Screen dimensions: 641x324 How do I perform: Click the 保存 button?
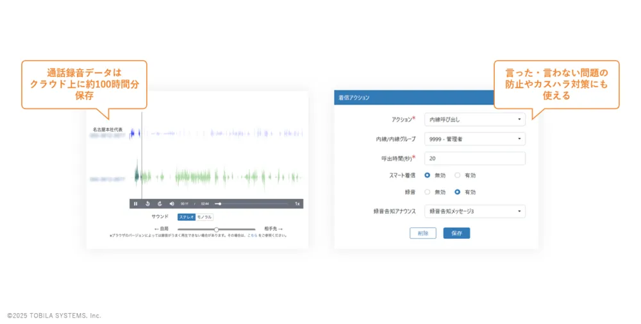pos(456,233)
